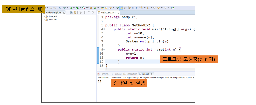
Task: Open Previous Annotation dropdown arrow
Action: pos(151,8)
